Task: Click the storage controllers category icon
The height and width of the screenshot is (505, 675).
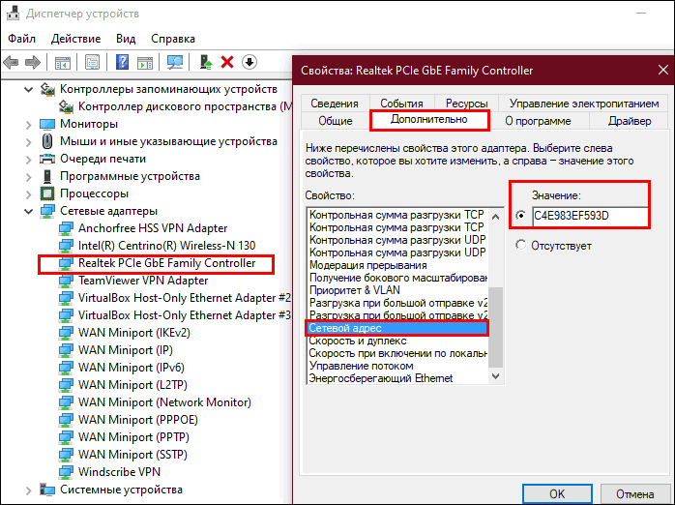Action: tap(47, 89)
